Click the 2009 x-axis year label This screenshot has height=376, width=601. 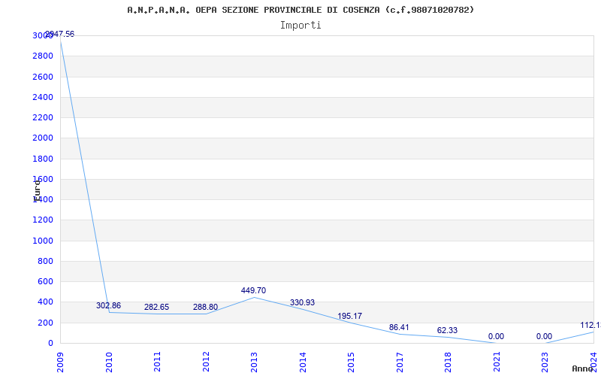click(61, 361)
